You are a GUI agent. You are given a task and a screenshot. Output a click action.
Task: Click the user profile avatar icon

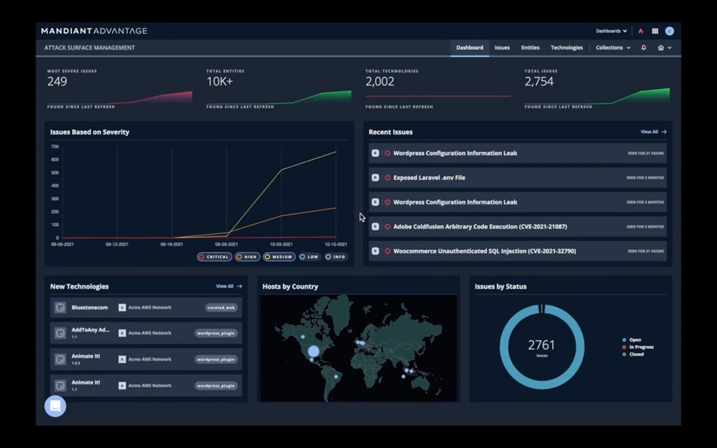pos(669,30)
